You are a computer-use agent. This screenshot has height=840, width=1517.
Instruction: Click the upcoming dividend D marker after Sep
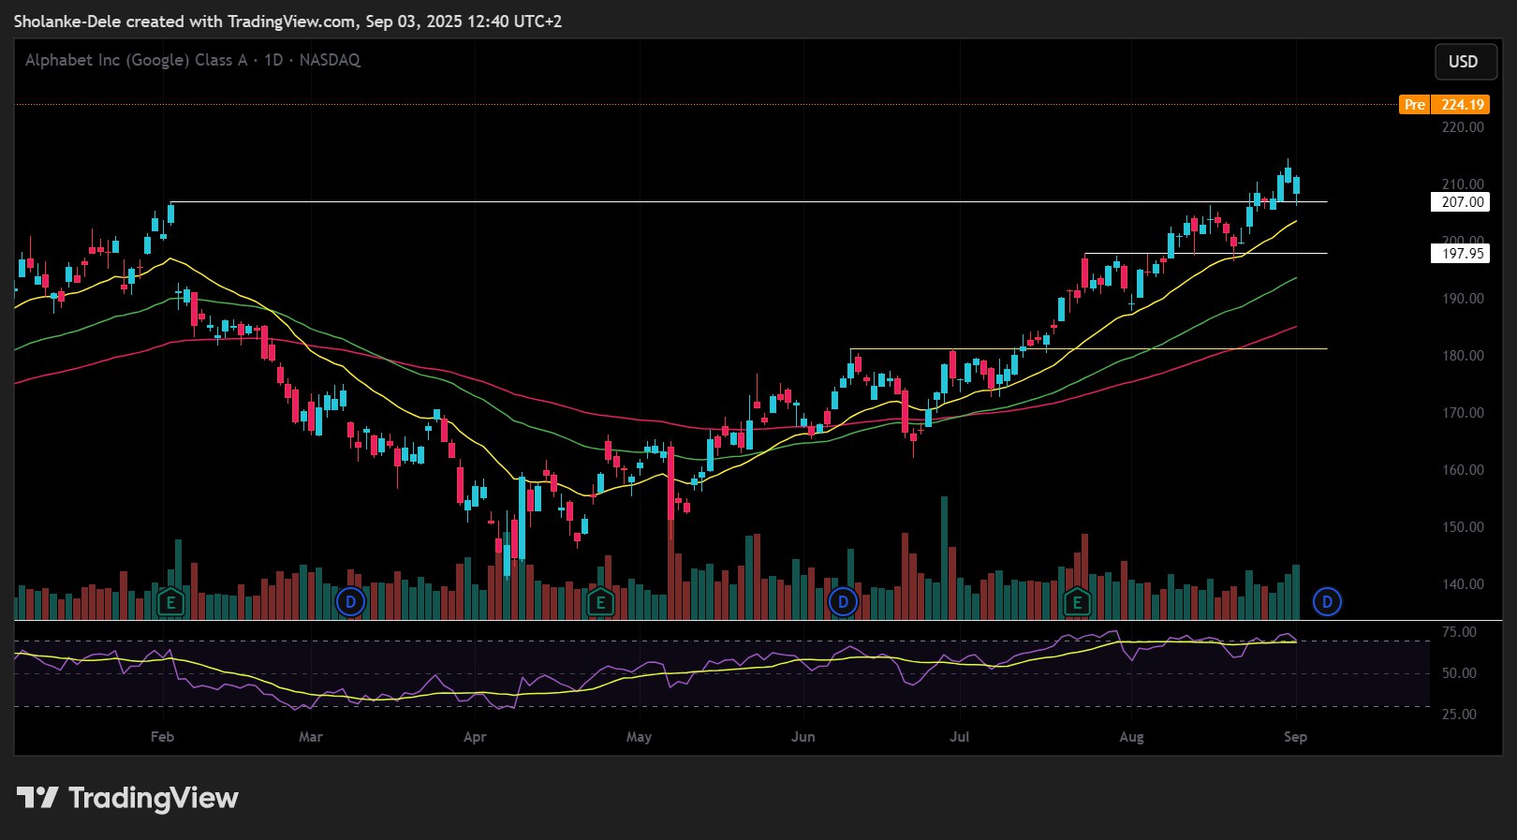[x=1327, y=601]
